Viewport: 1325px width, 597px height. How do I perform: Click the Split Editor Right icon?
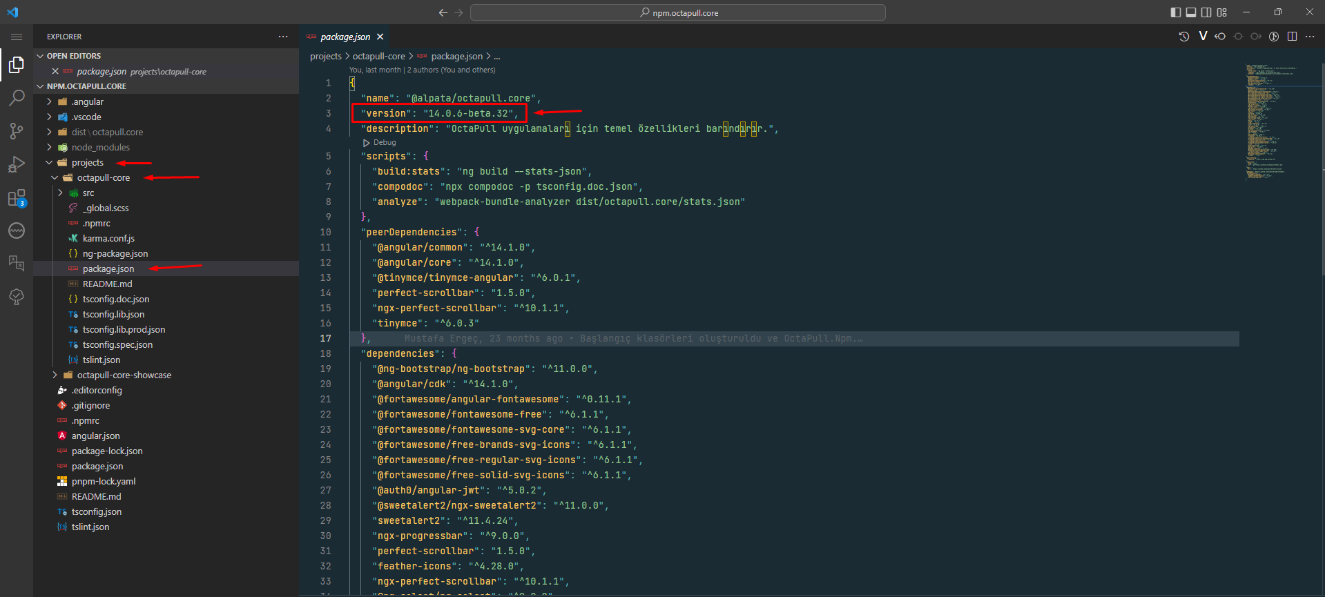click(1292, 37)
